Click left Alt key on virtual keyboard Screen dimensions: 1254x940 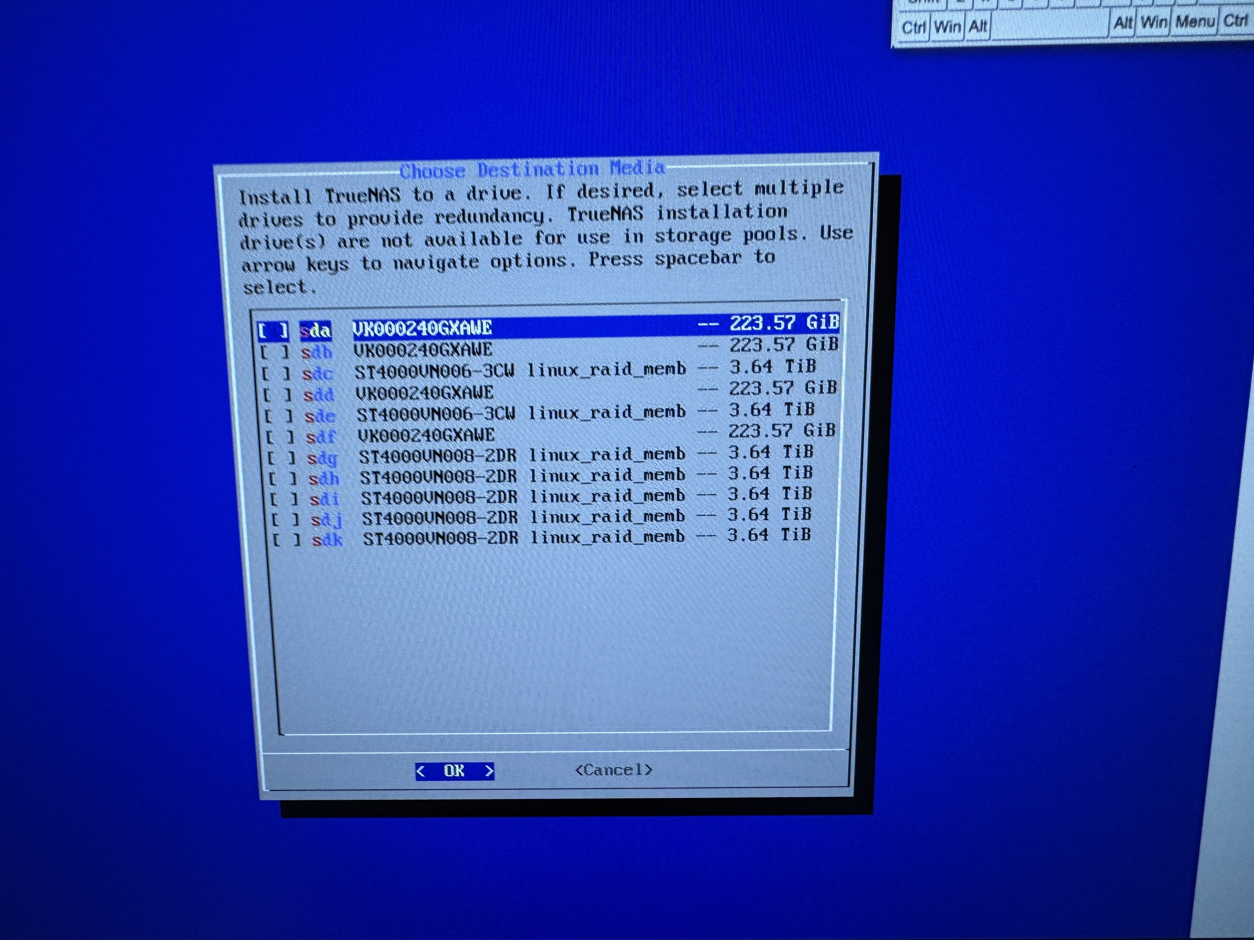tap(978, 26)
